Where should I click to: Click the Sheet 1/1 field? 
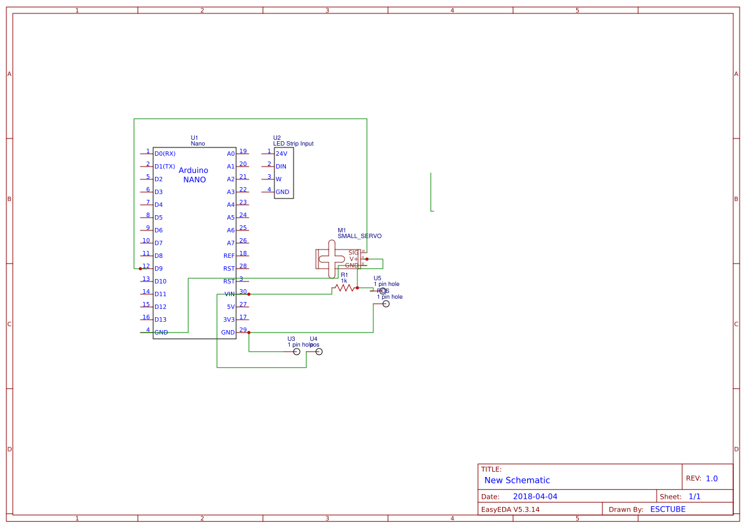point(686,496)
